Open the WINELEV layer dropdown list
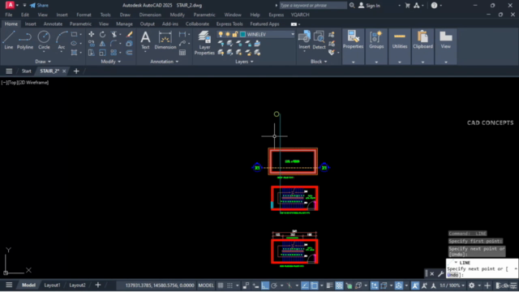This screenshot has width=519, height=292. tap(293, 34)
